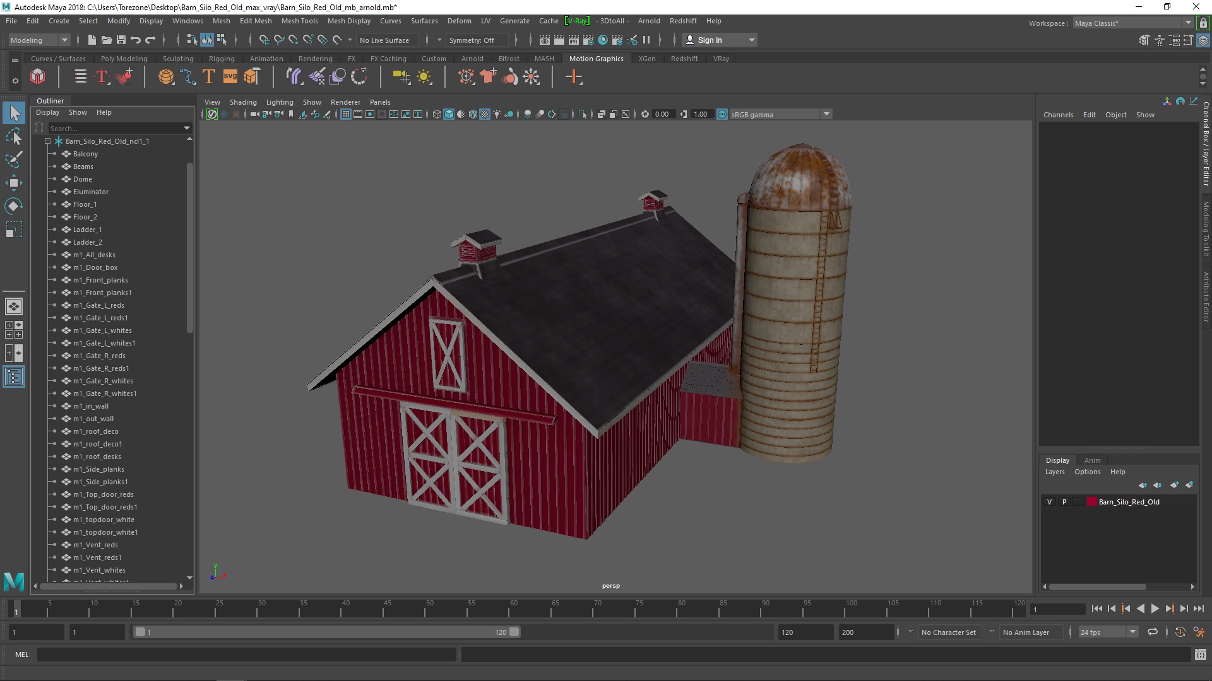Toggle V visibility of Barn_Silo_Red_Old layer
The image size is (1212, 681).
click(x=1049, y=502)
